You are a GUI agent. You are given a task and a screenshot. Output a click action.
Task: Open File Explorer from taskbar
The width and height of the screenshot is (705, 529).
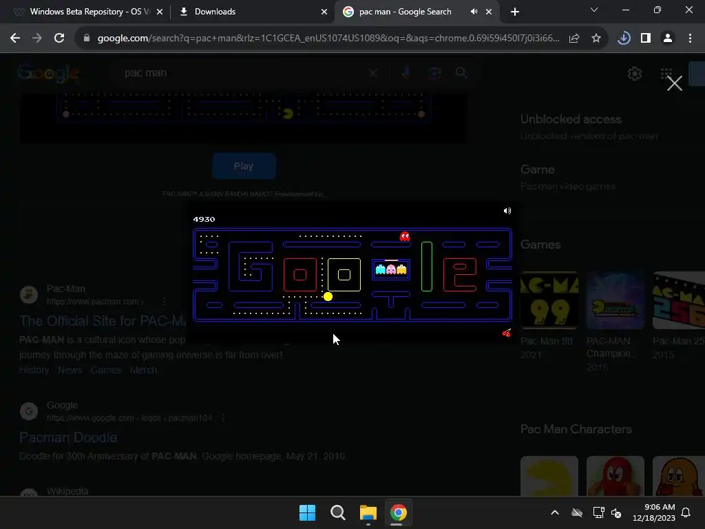click(x=368, y=512)
